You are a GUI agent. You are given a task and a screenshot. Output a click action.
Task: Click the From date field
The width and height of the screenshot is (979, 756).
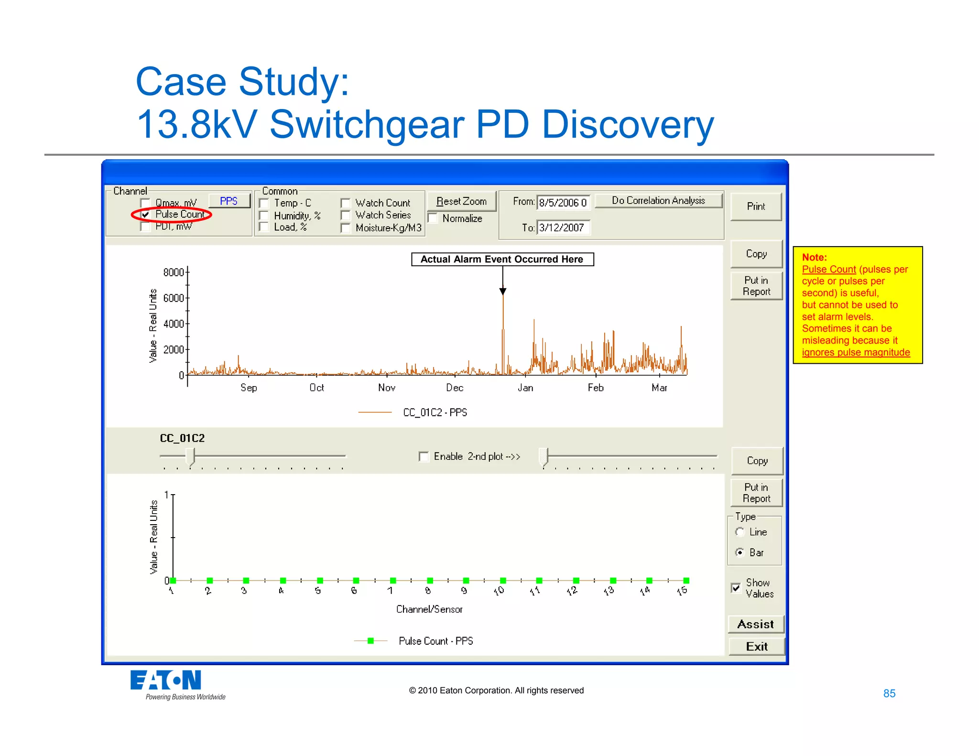pyautogui.click(x=564, y=203)
